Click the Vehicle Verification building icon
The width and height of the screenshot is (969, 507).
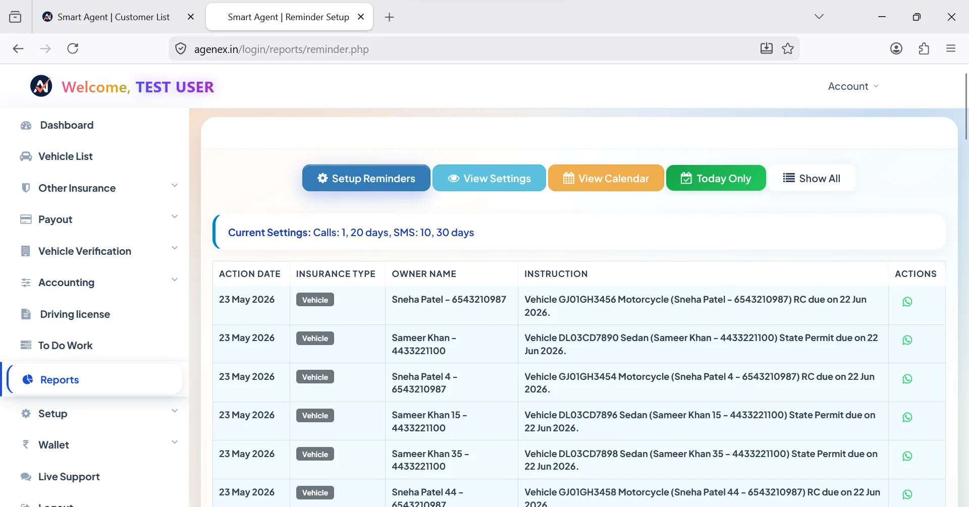[26, 251]
